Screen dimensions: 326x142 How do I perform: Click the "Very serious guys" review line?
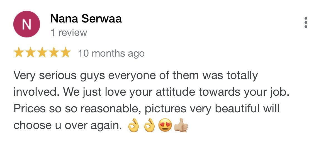[136, 76]
